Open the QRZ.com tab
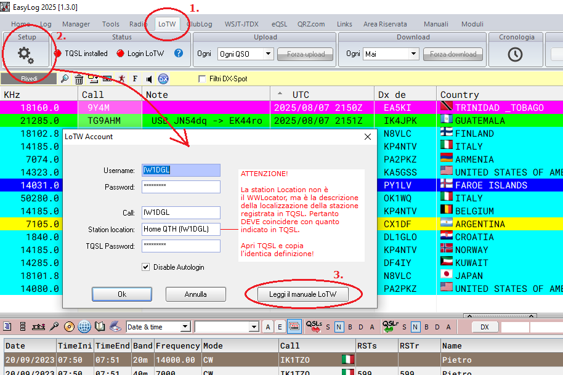Image resolution: width=563 pixels, height=375 pixels. pyautogui.click(x=311, y=24)
